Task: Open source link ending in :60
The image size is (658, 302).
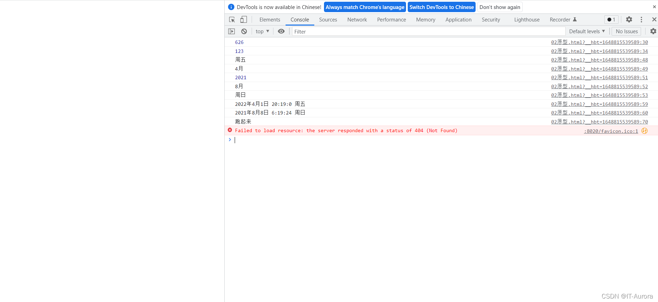Action: pyautogui.click(x=600, y=113)
